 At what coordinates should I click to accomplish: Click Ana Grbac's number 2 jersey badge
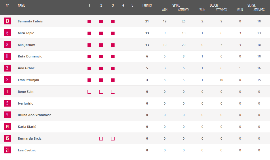[7, 68]
